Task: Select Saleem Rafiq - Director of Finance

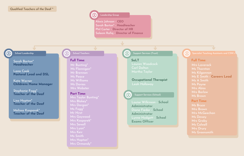Action: pos(119,33)
